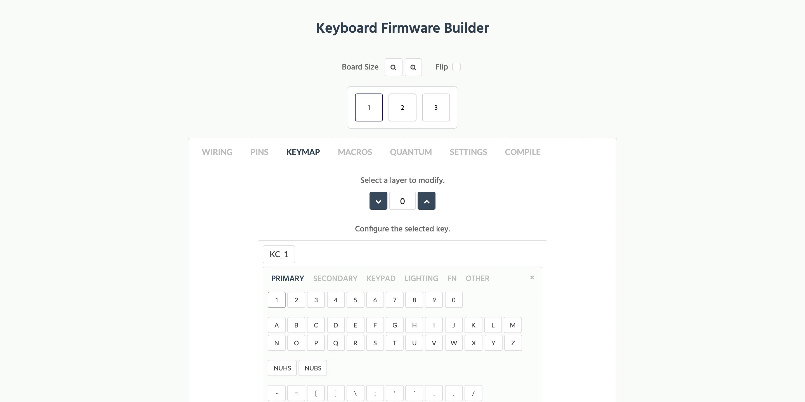Increment the layer number
805x402 pixels.
point(426,201)
